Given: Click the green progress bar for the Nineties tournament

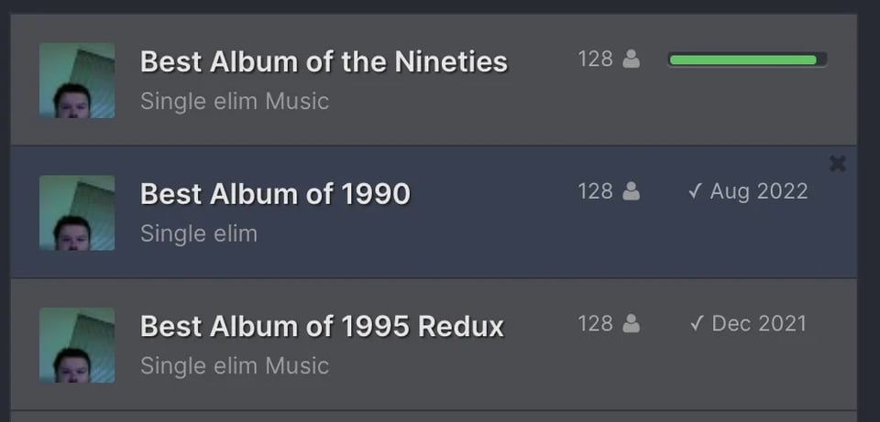Looking at the screenshot, I should [x=747, y=60].
